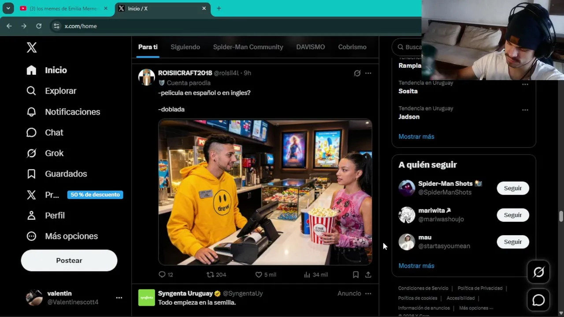The width and height of the screenshot is (564, 317).
Task: Click browser forward arrow
Action: coord(24,26)
